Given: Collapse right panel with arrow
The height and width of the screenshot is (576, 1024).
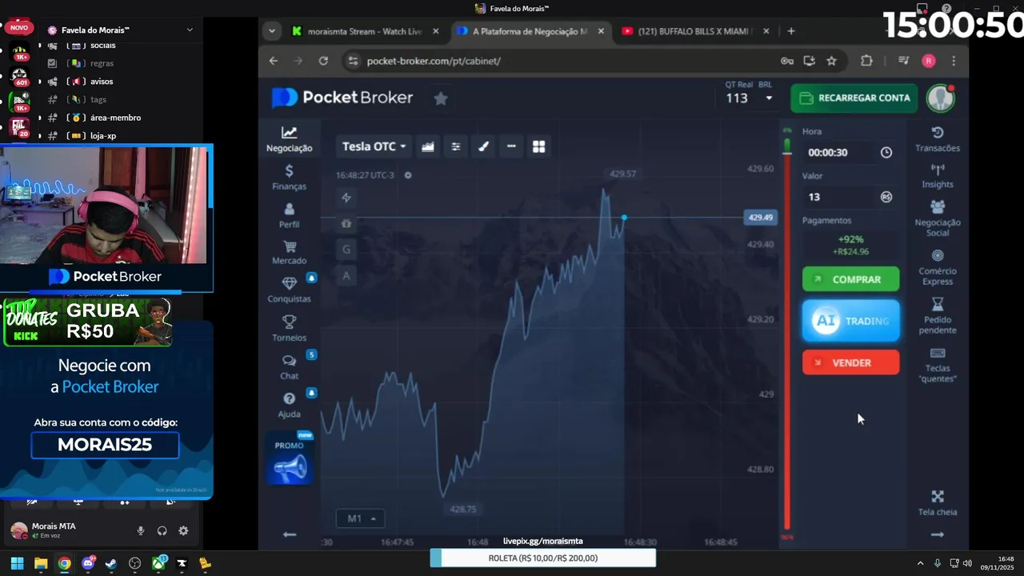Looking at the screenshot, I should [x=938, y=534].
